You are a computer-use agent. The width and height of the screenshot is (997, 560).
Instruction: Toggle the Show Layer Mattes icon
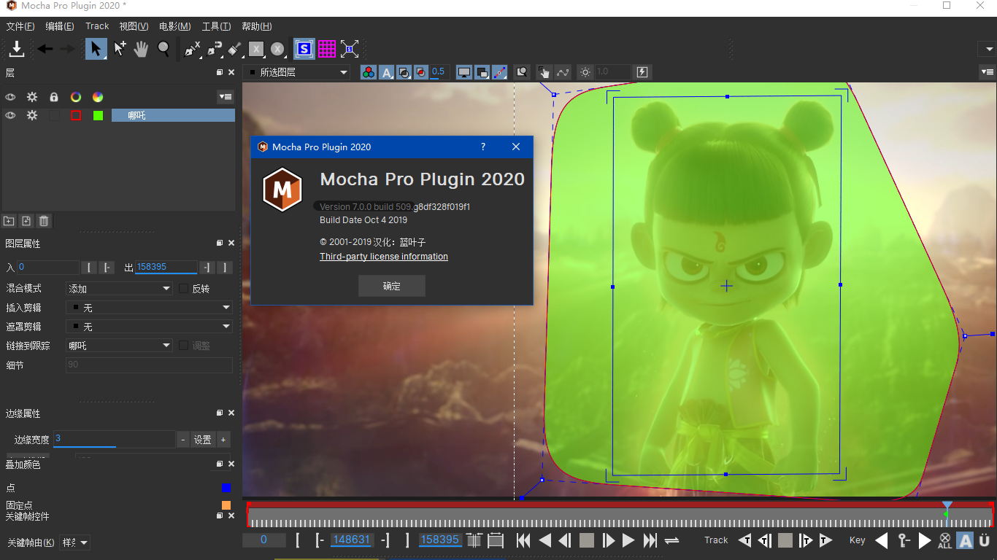404,72
